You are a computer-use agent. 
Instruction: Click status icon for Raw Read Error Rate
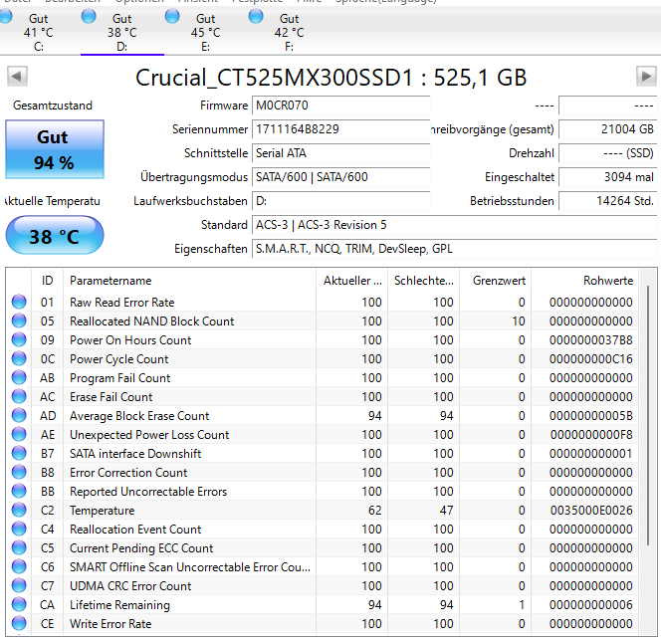(19, 302)
